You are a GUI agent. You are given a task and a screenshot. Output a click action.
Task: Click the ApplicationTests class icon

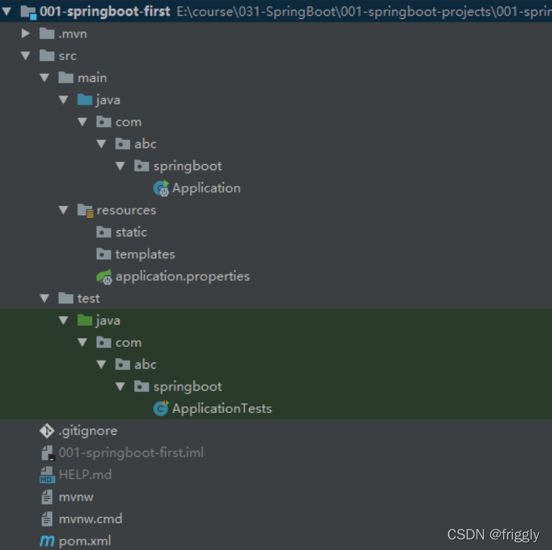[161, 409]
